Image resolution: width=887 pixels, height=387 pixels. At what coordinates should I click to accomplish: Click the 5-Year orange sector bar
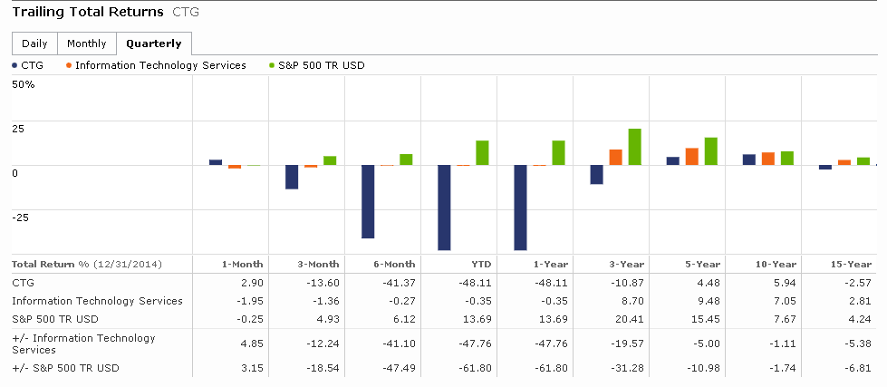[692, 157]
